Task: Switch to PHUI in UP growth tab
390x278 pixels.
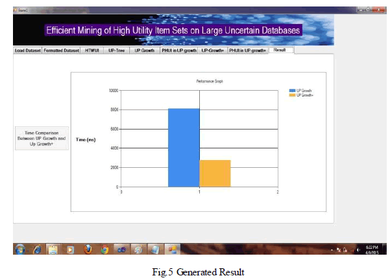Action: (x=178, y=50)
